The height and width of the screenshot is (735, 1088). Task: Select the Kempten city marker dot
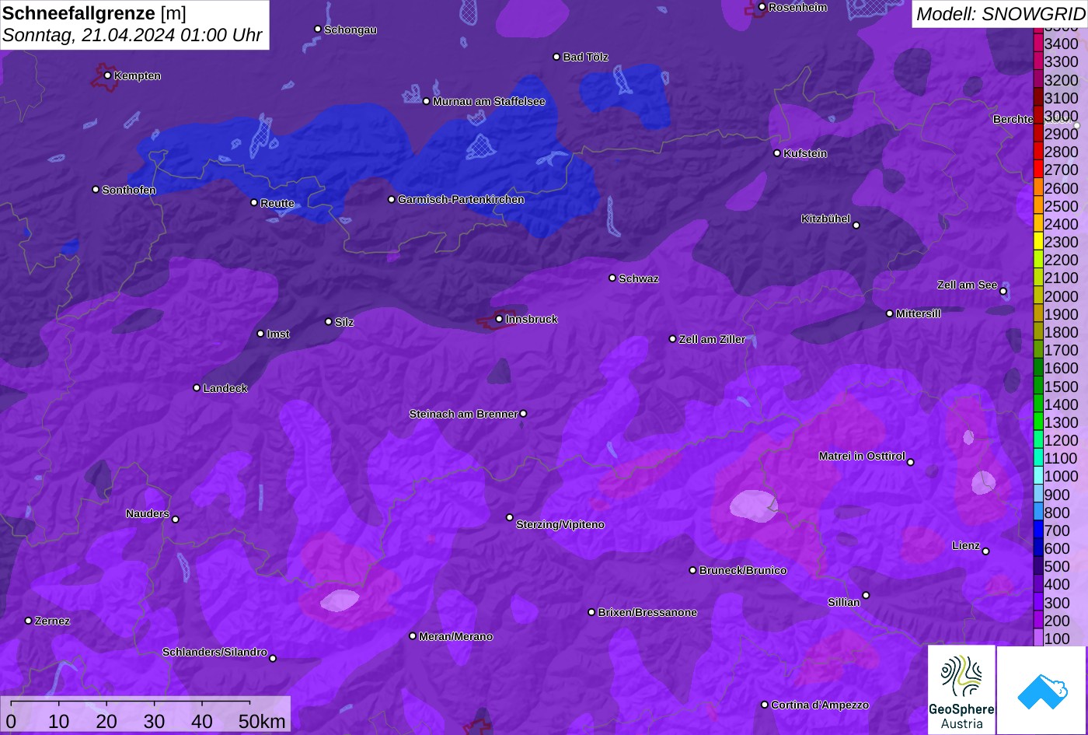pos(107,75)
